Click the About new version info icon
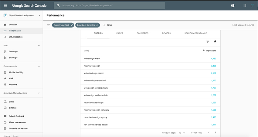The image size is (258, 137). 5,122
